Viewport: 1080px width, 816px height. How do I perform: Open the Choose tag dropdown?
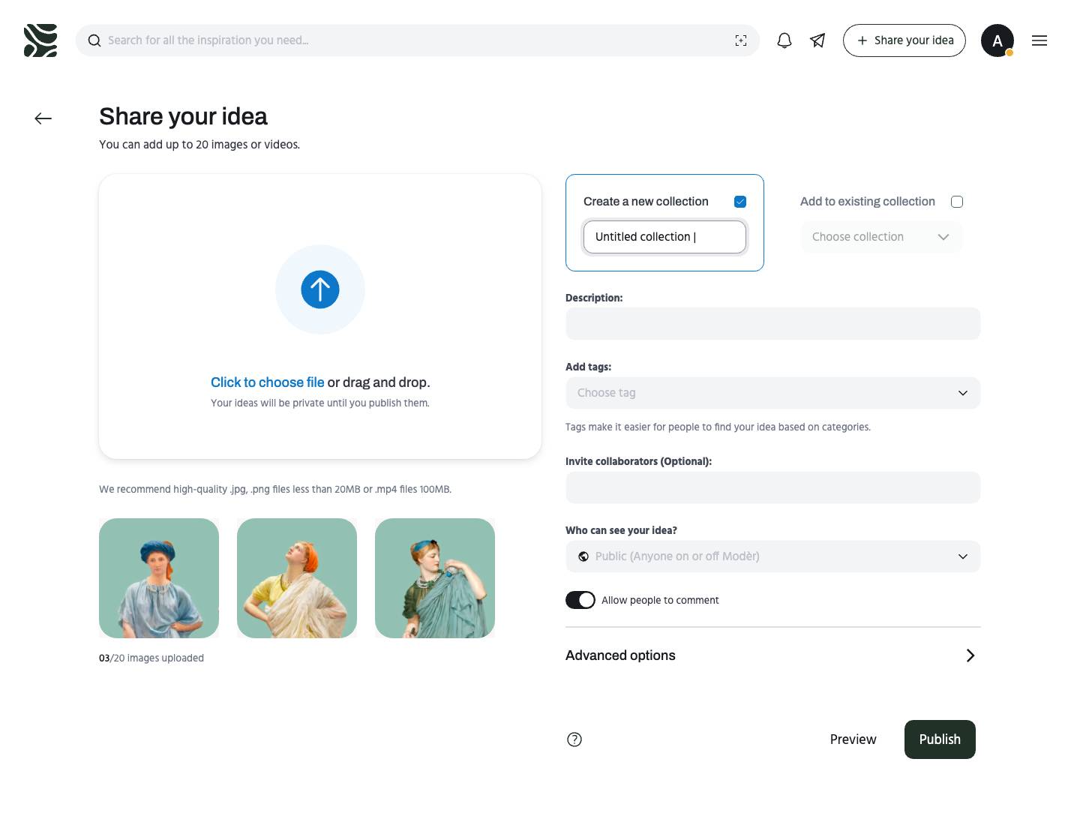[772, 393]
